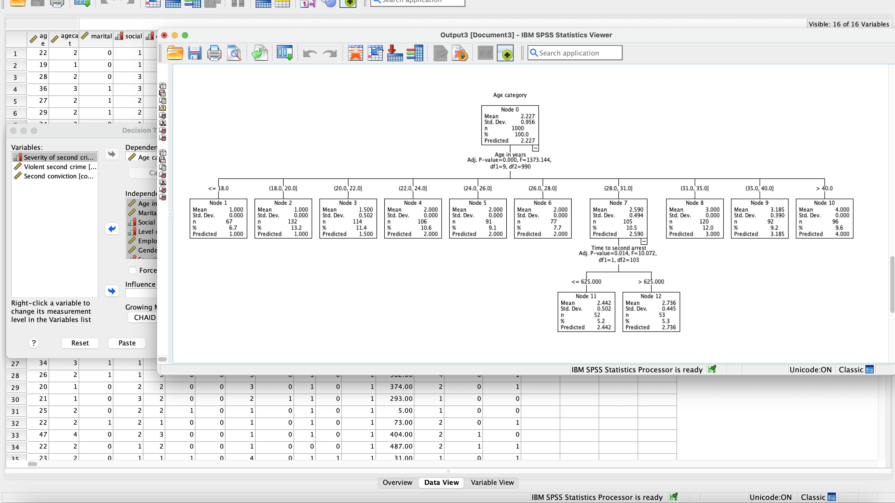Select the Node 11 box in the tree
895x503 pixels.
point(586,312)
